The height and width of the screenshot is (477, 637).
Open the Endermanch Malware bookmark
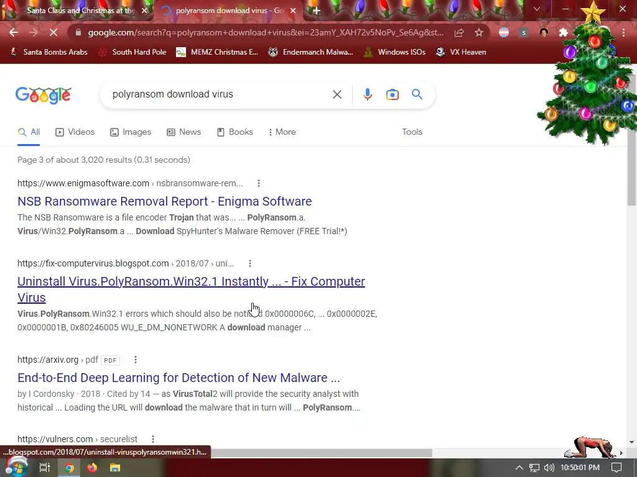pyautogui.click(x=310, y=52)
